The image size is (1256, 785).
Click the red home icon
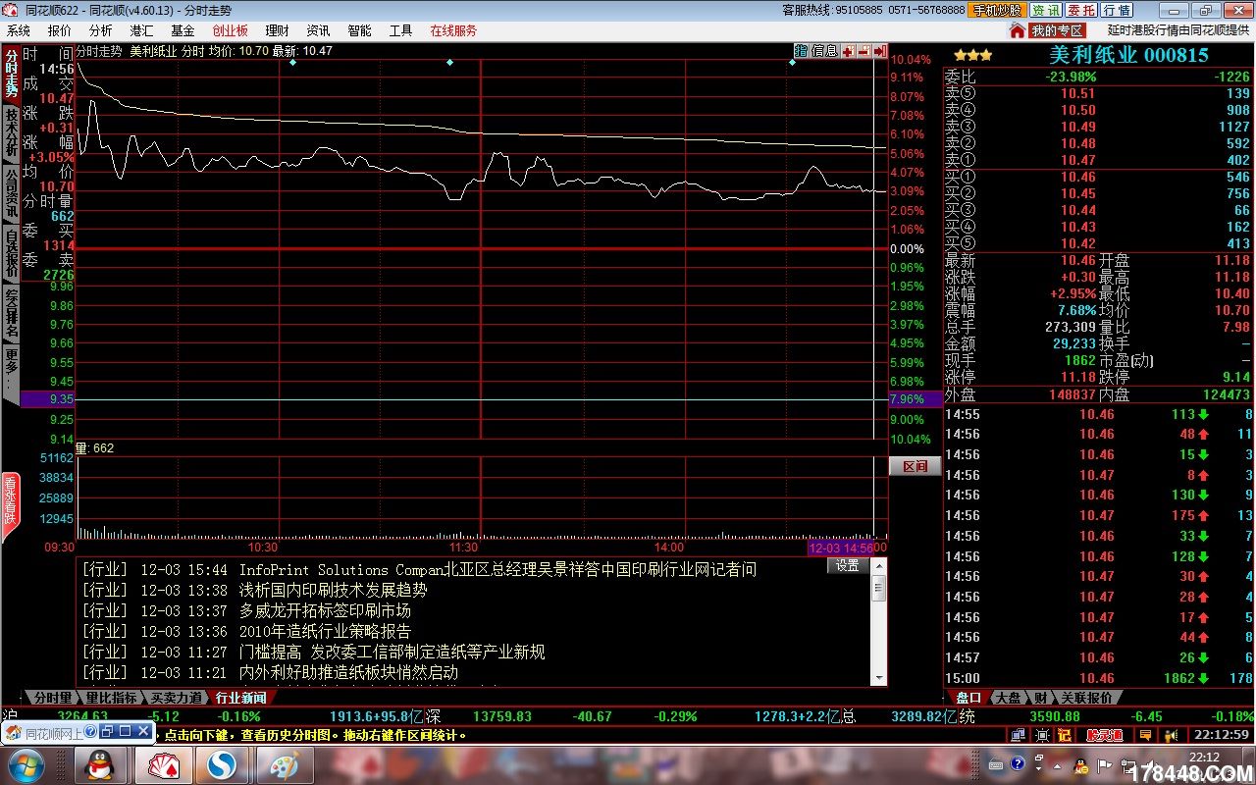point(1018,30)
